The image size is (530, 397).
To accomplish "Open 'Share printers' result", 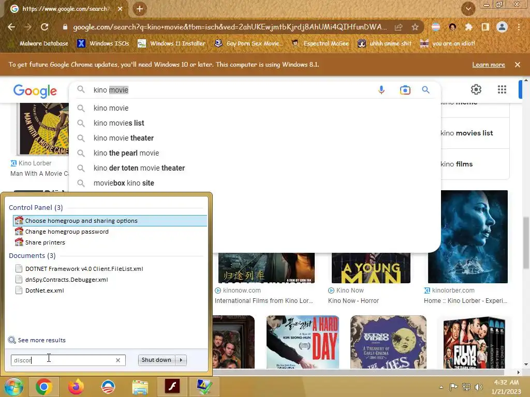I will 110,242.
